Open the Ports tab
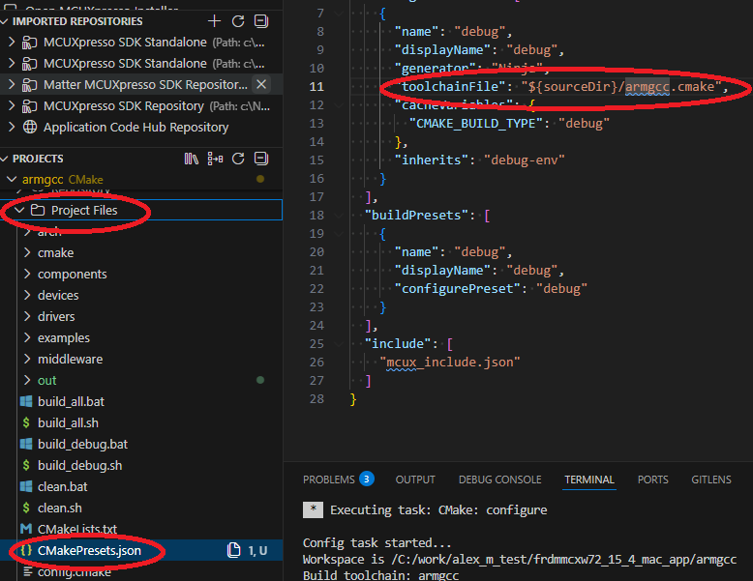 pos(652,479)
